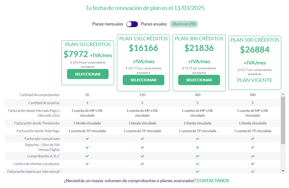This screenshot has width=289, height=188.
Task: Click Facturador manual web checkmark for Plan 50
Action: (87, 139)
